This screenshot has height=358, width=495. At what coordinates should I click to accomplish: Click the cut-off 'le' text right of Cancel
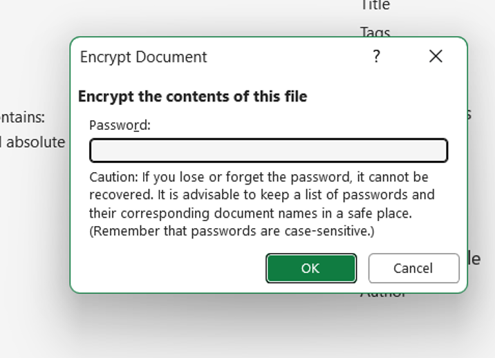(x=473, y=259)
